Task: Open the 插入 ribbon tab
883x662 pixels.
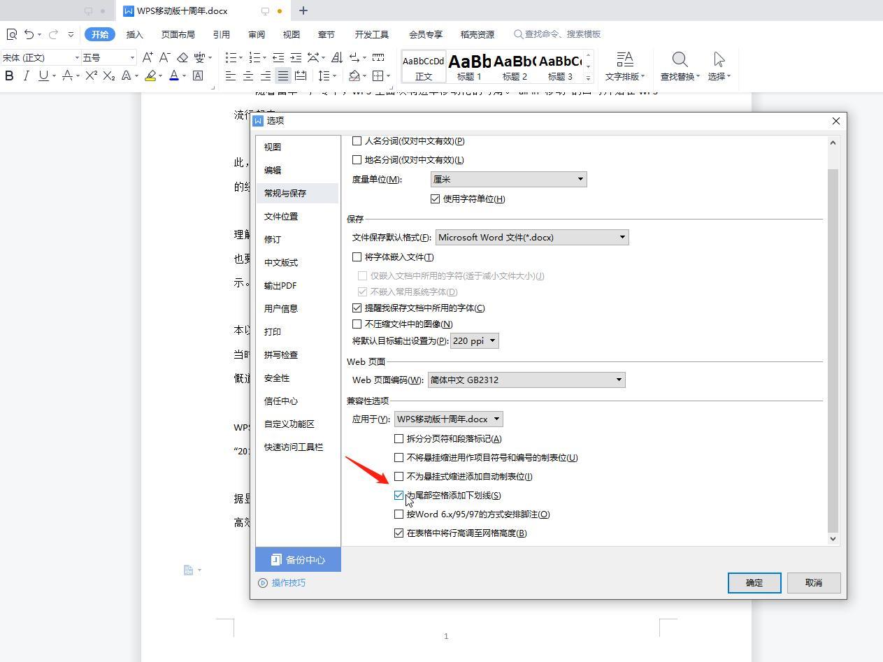Action: point(134,34)
